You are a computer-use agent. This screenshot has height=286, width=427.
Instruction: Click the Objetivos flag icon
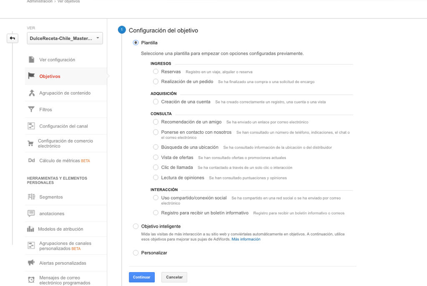tap(31, 76)
